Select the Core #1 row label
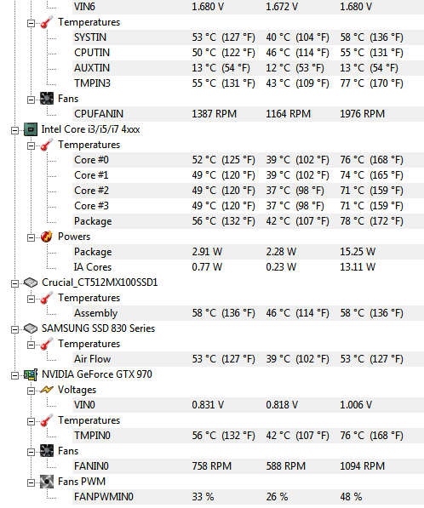Screen dimensions: 424x508 (91, 175)
